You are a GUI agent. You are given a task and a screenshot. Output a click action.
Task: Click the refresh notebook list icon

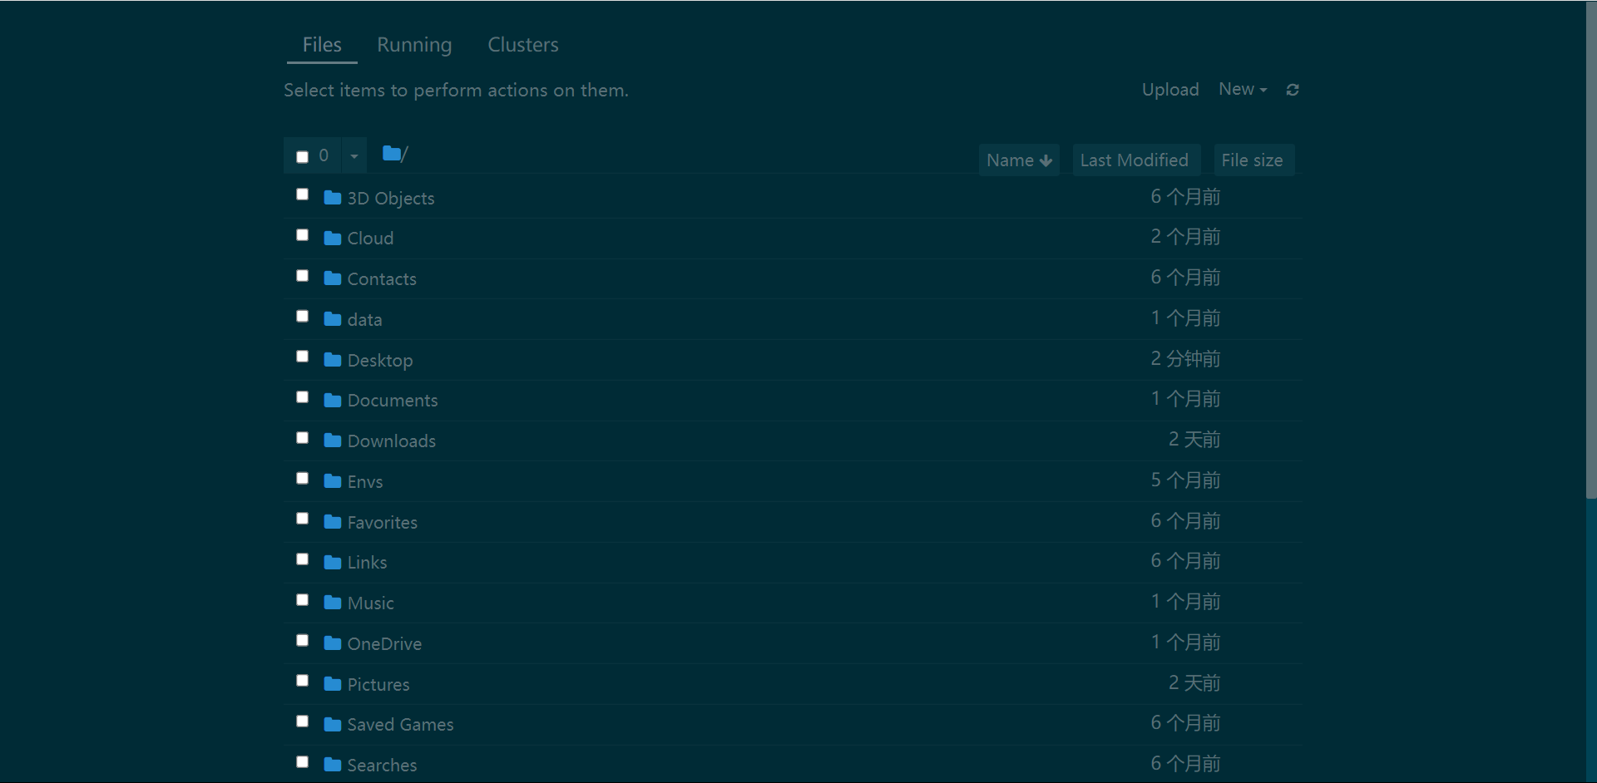point(1293,90)
